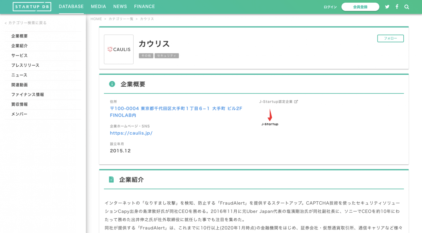Click the info icon beside 企業概要 heading
Viewport: 422px width, 233px height.
(112, 84)
